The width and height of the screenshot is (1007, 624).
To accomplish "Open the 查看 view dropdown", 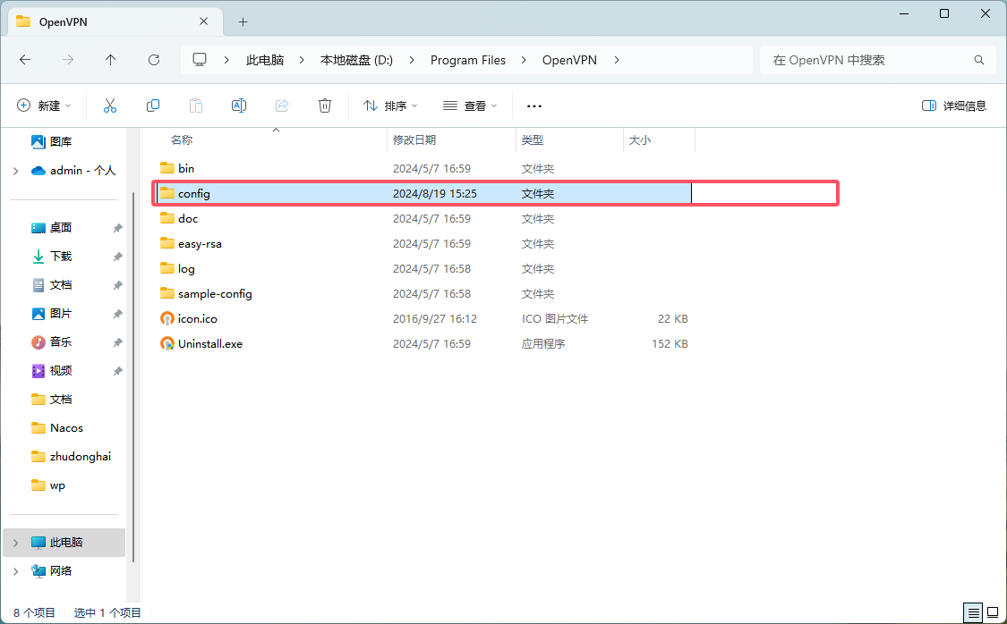I will click(470, 105).
